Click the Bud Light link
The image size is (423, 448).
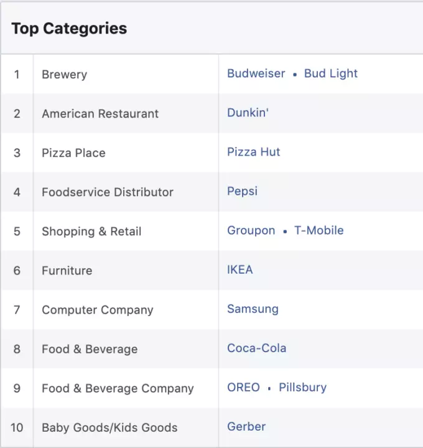coord(330,73)
